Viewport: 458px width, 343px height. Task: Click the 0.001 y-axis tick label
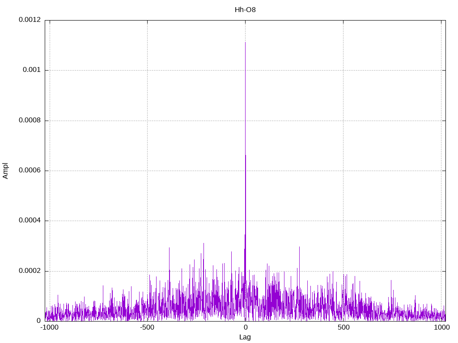[x=32, y=70]
